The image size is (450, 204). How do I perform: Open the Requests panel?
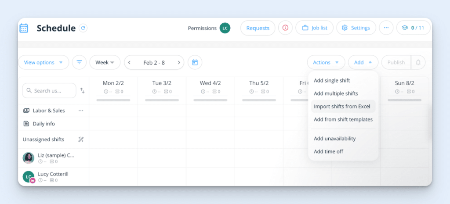[x=258, y=28]
